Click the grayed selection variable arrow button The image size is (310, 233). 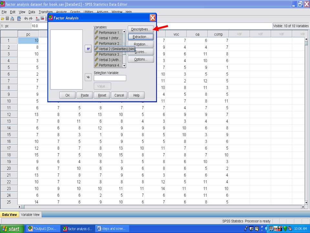point(88,77)
